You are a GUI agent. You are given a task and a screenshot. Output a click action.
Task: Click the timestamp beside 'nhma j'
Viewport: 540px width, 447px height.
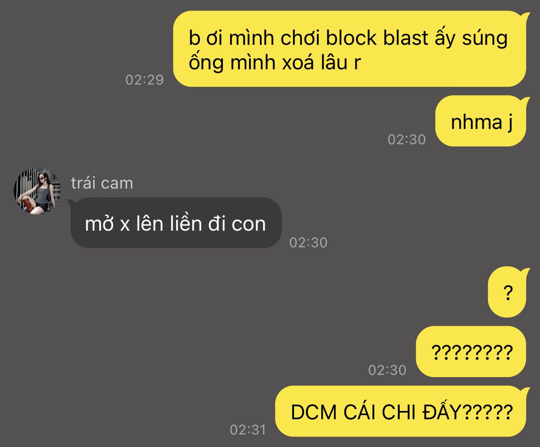point(407,139)
